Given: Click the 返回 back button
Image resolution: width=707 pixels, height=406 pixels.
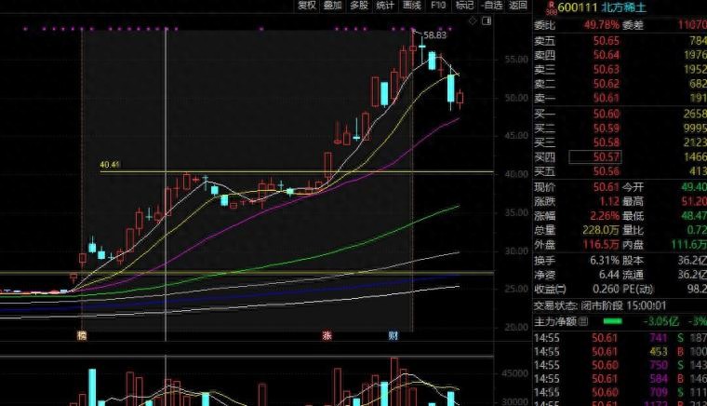Looking at the screenshot, I should pos(517,6).
